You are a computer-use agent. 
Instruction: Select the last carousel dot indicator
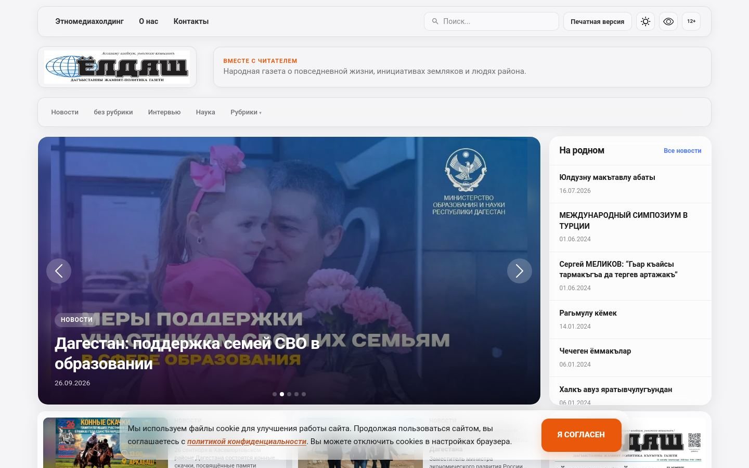tap(304, 394)
